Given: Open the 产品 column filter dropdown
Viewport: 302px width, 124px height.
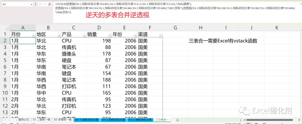Looking at the screenshot, I should click(84, 35).
